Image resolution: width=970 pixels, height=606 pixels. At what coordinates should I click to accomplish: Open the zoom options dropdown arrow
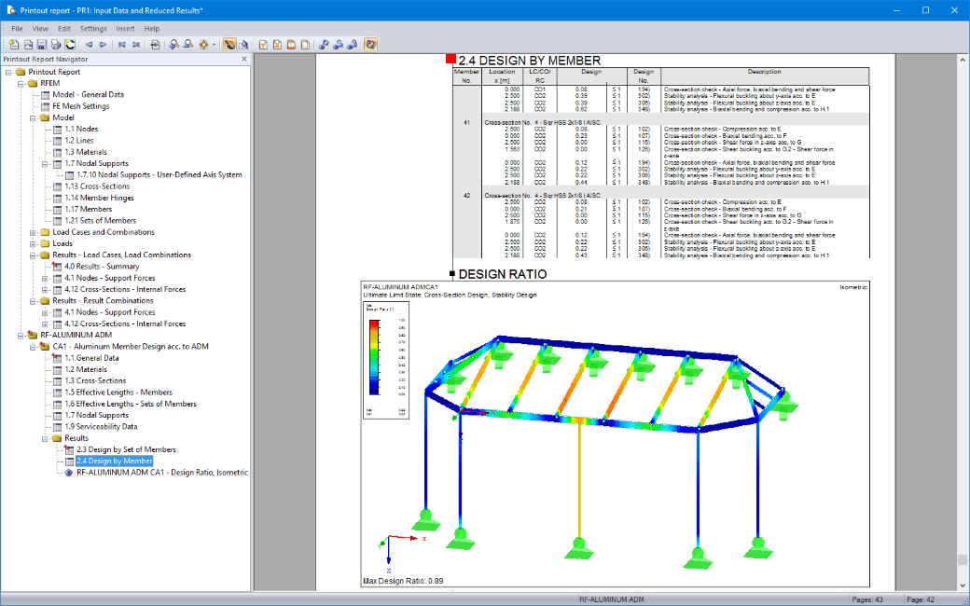(x=214, y=45)
